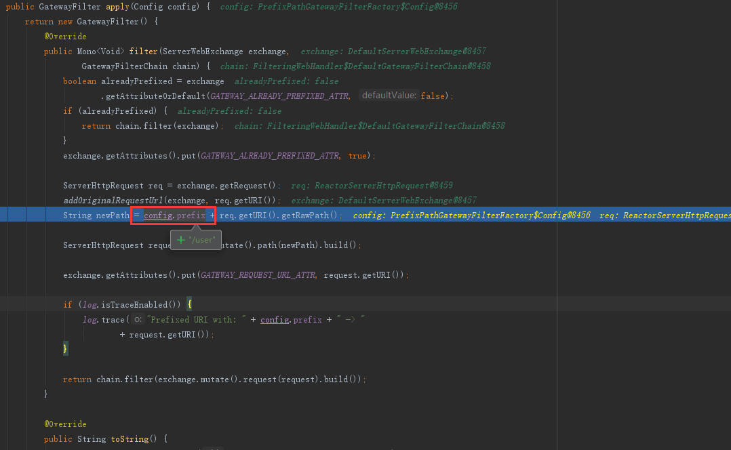Screen dimensions: 731x450
Task: Expand the "/user" value with the green plus icon
Action: pyautogui.click(x=181, y=240)
